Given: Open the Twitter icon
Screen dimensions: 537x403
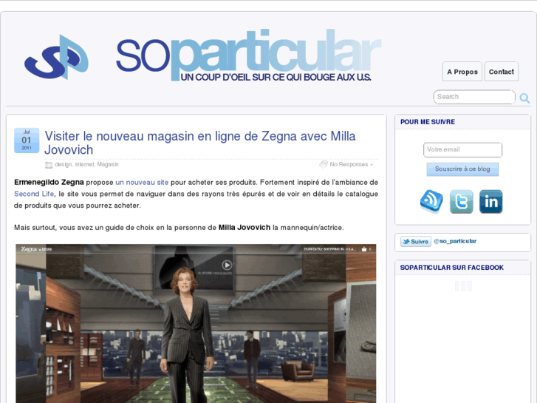Looking at the screenshot, I should [462, 202].
